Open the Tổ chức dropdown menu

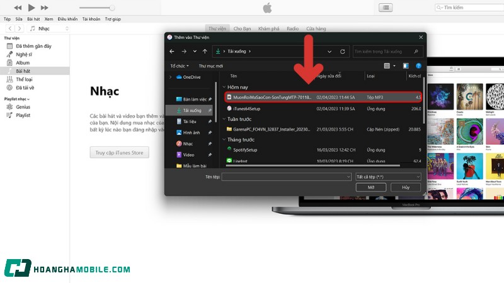pos(180,66)
